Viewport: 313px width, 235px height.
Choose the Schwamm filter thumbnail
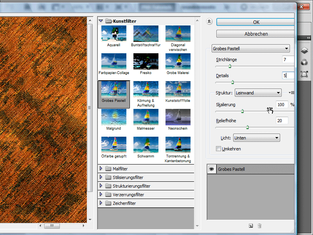(x=146, y=145)
